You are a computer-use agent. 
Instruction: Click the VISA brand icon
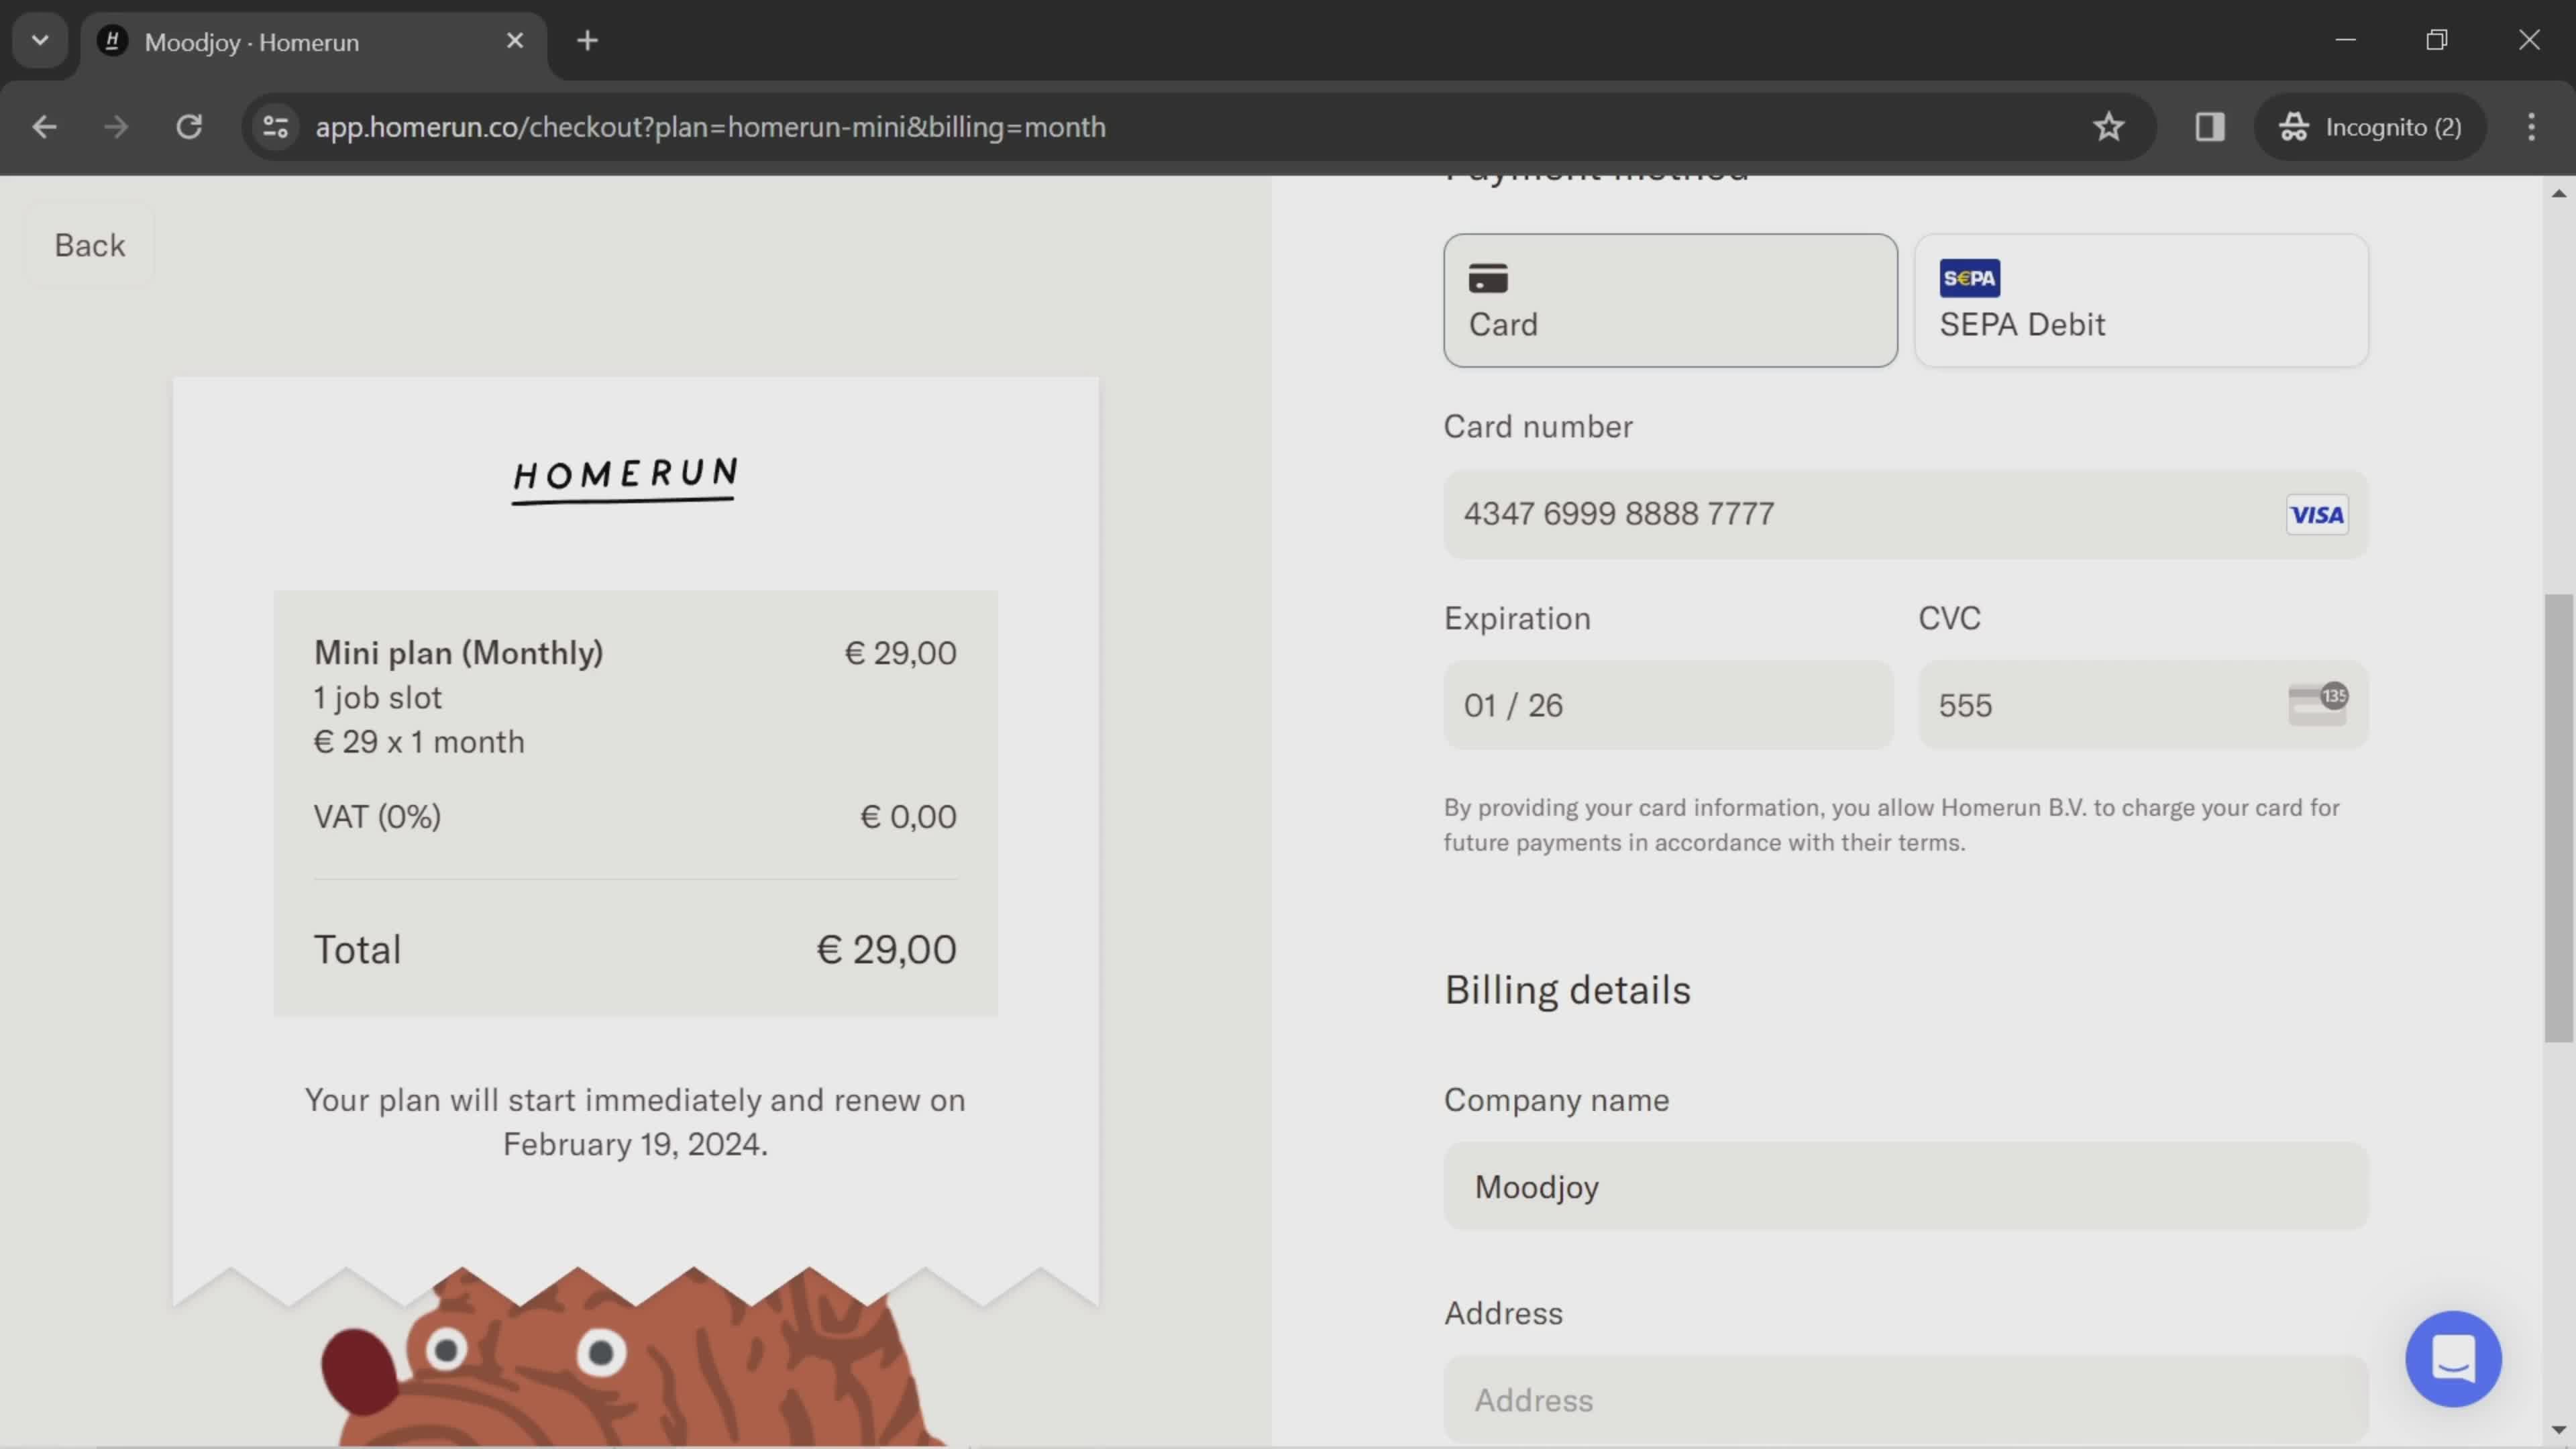coord(2316,514)
